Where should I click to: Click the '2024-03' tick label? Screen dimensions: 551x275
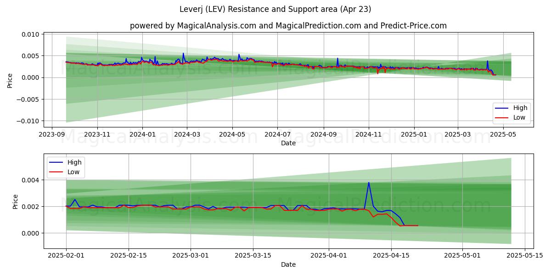point(186,134)
